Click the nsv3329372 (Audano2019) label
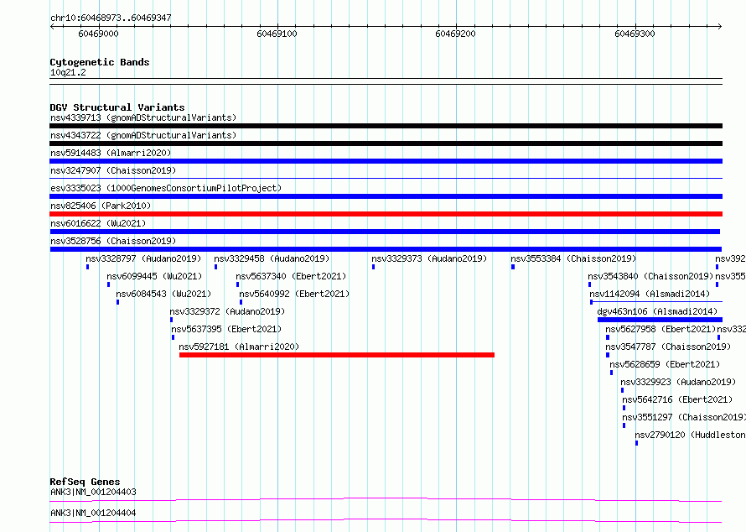The width and height of the screenshot is (746, 532). tap(227, 311)
